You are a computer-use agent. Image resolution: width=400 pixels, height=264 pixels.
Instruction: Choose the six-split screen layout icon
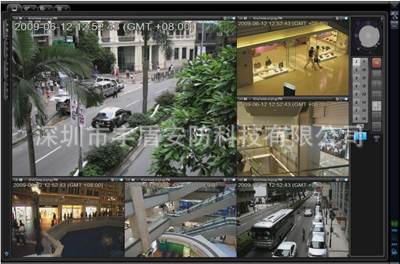pyautogui.click(x=377, y=95)
